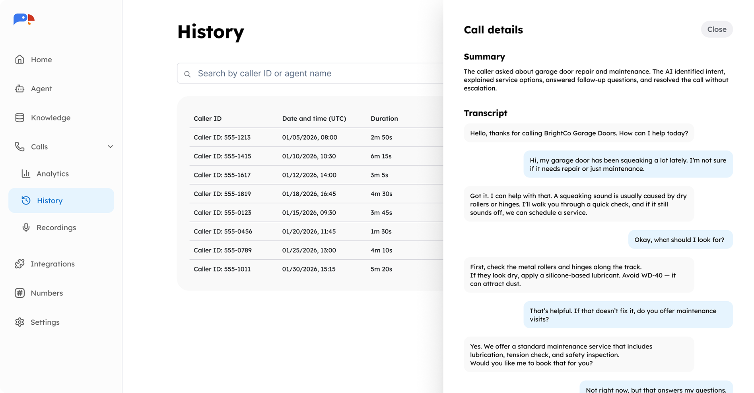Click the parrot logo icon
This screenshot has width=754, height=393.
tap(24, 19)
